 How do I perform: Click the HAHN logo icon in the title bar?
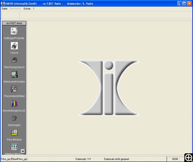tap(3, 3)
